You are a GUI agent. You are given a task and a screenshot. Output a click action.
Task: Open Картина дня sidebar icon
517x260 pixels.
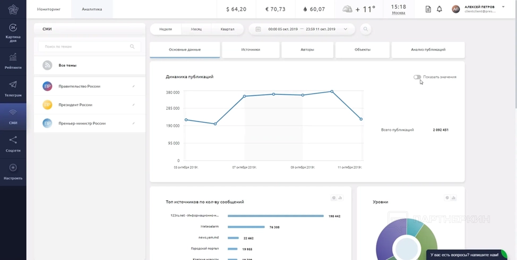(x=13, y=32)
